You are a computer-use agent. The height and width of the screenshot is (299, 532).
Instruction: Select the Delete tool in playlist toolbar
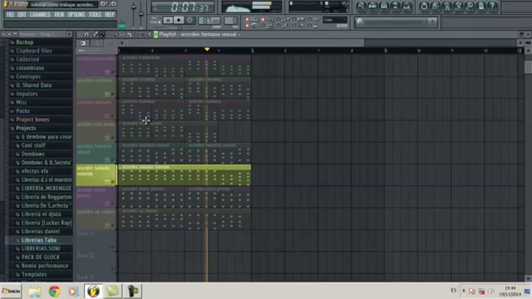(109, 34)
